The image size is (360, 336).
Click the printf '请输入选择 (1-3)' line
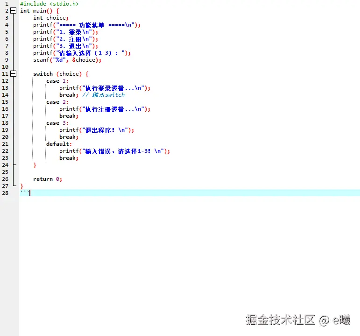pyautogui.click(x=82, y=53)
